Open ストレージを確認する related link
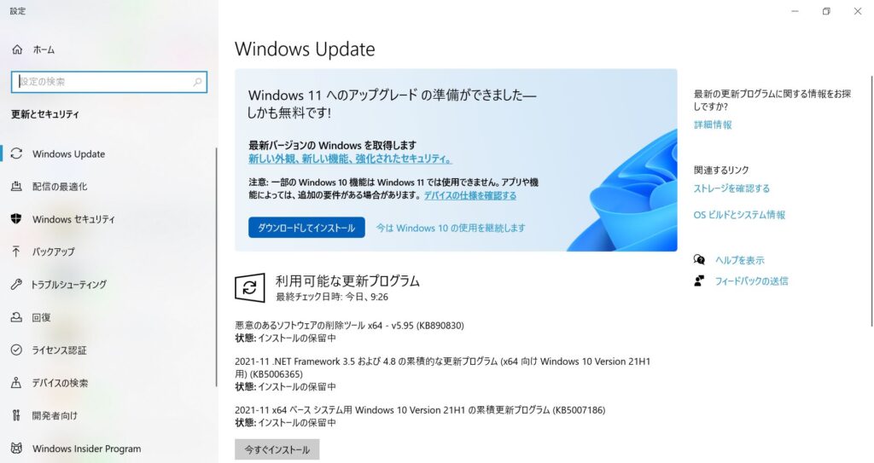 tap(731, 188)
